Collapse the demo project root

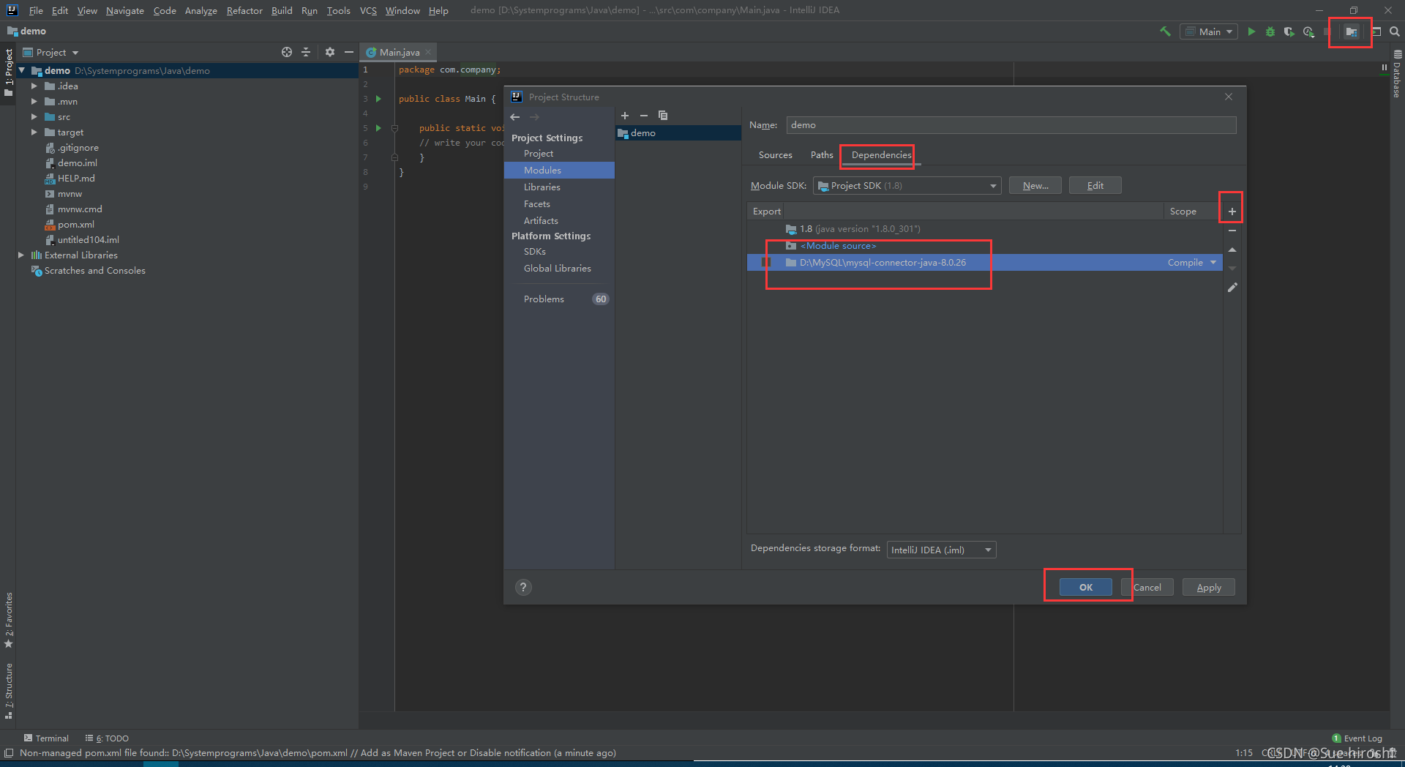22,70
